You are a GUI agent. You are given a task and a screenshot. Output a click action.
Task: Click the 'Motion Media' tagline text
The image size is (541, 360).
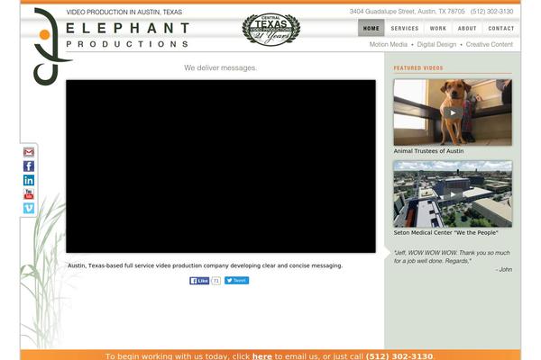tap(388, 44)
